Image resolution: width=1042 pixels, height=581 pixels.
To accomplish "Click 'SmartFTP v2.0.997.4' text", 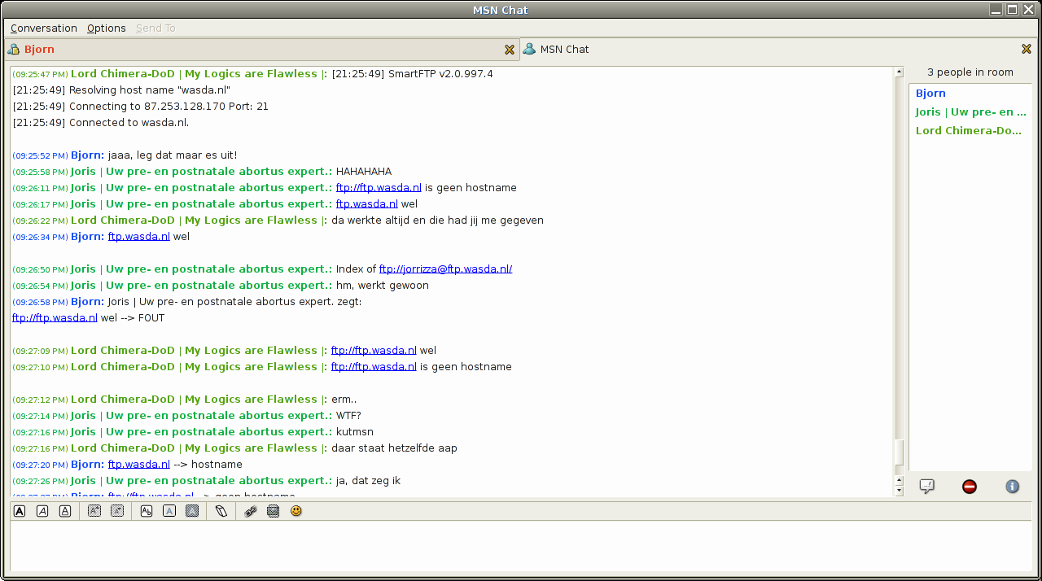I will click(x=440, y=74).
